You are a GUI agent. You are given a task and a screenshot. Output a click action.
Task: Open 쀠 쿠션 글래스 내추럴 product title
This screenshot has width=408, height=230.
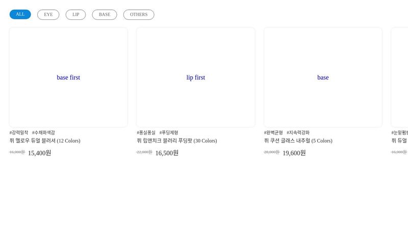click(298, 141)
